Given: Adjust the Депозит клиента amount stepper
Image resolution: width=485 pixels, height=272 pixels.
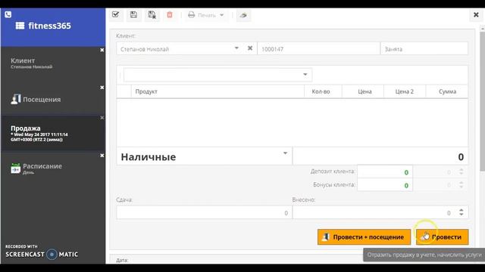Looking at the screenshot, I should pos(462,172).
